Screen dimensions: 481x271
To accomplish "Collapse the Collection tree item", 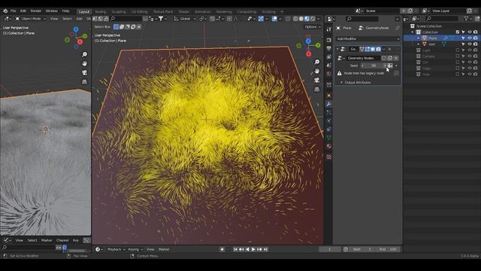I will (x=413, y=32).
